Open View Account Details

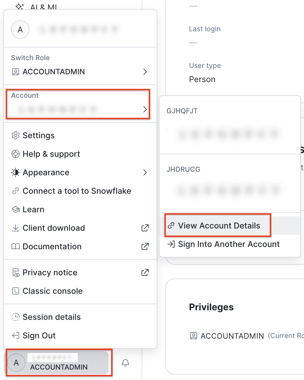(230, 226)
